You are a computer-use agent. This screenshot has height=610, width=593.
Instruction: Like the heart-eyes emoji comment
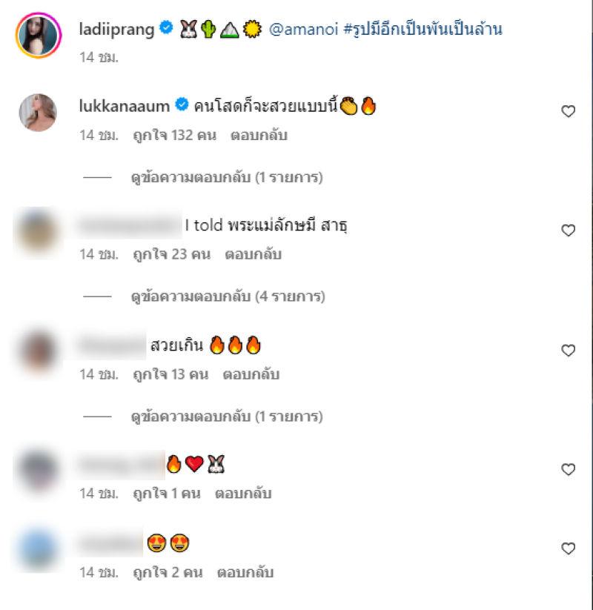[x=568, y=548]
